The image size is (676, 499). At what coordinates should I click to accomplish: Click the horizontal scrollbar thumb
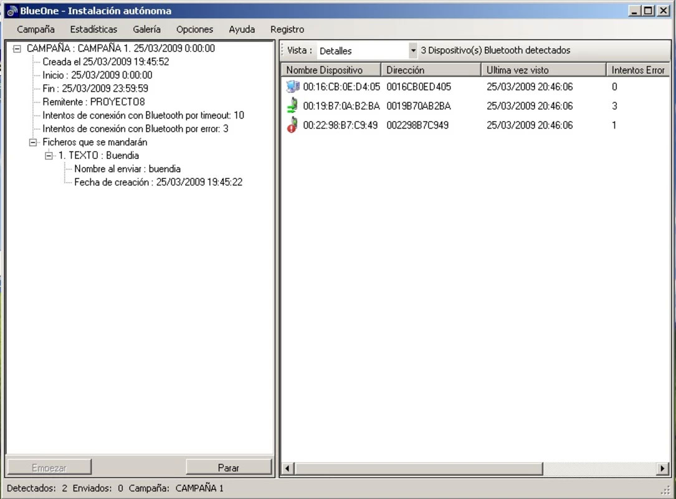[x=419, y=468]
